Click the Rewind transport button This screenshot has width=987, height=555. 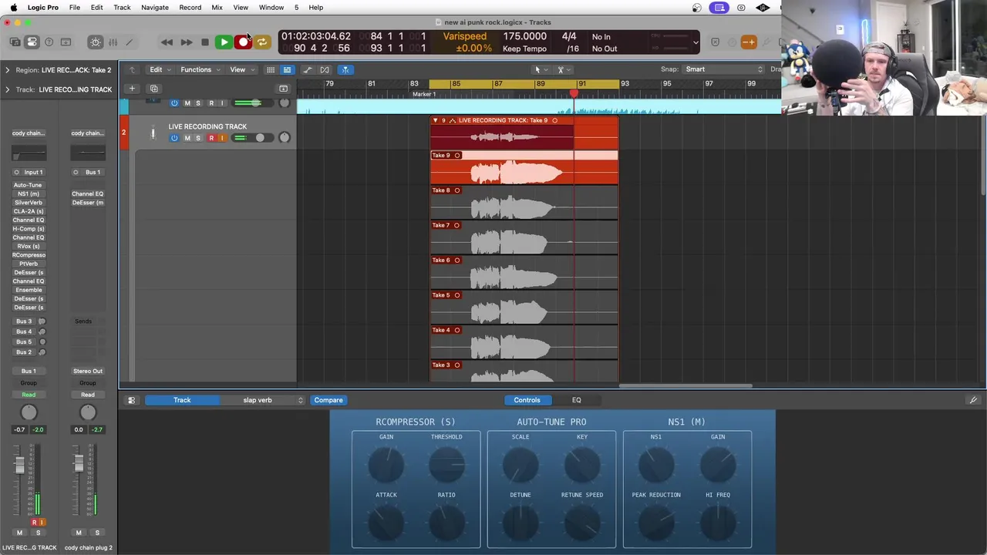[x=167, y=42]
